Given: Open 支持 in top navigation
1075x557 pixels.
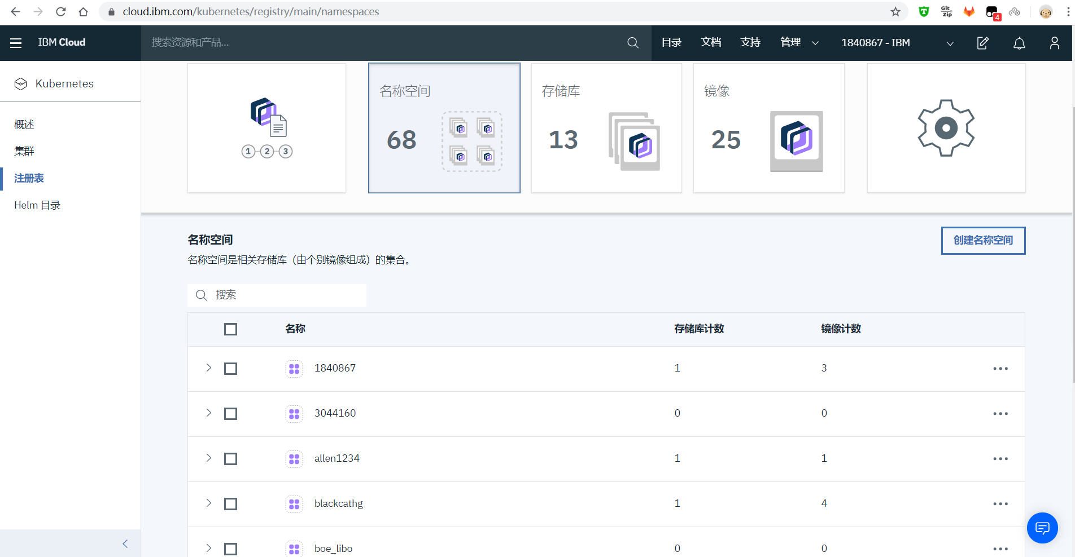Looking at the screenshot, I should coord(750,43).
